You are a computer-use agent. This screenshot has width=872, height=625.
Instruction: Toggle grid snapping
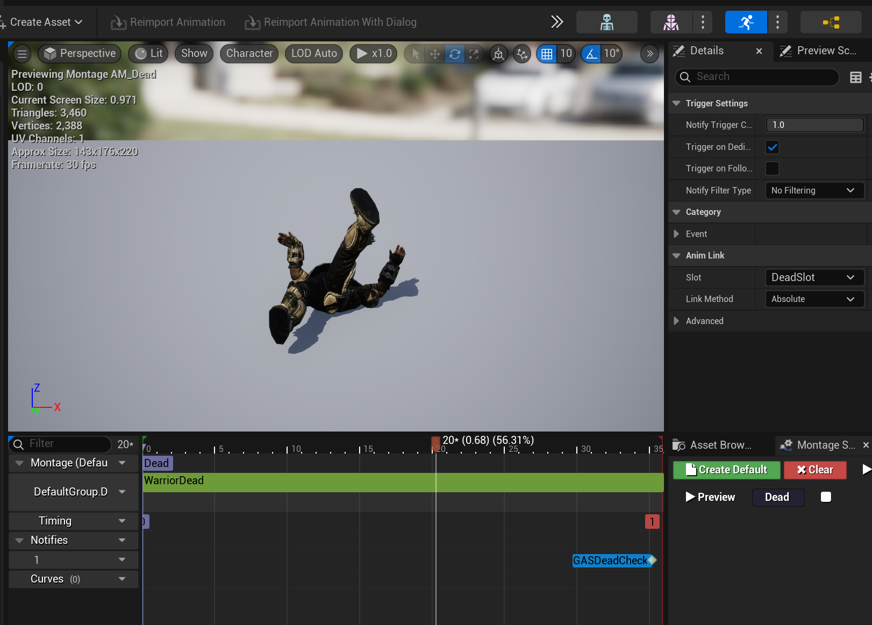547,54
